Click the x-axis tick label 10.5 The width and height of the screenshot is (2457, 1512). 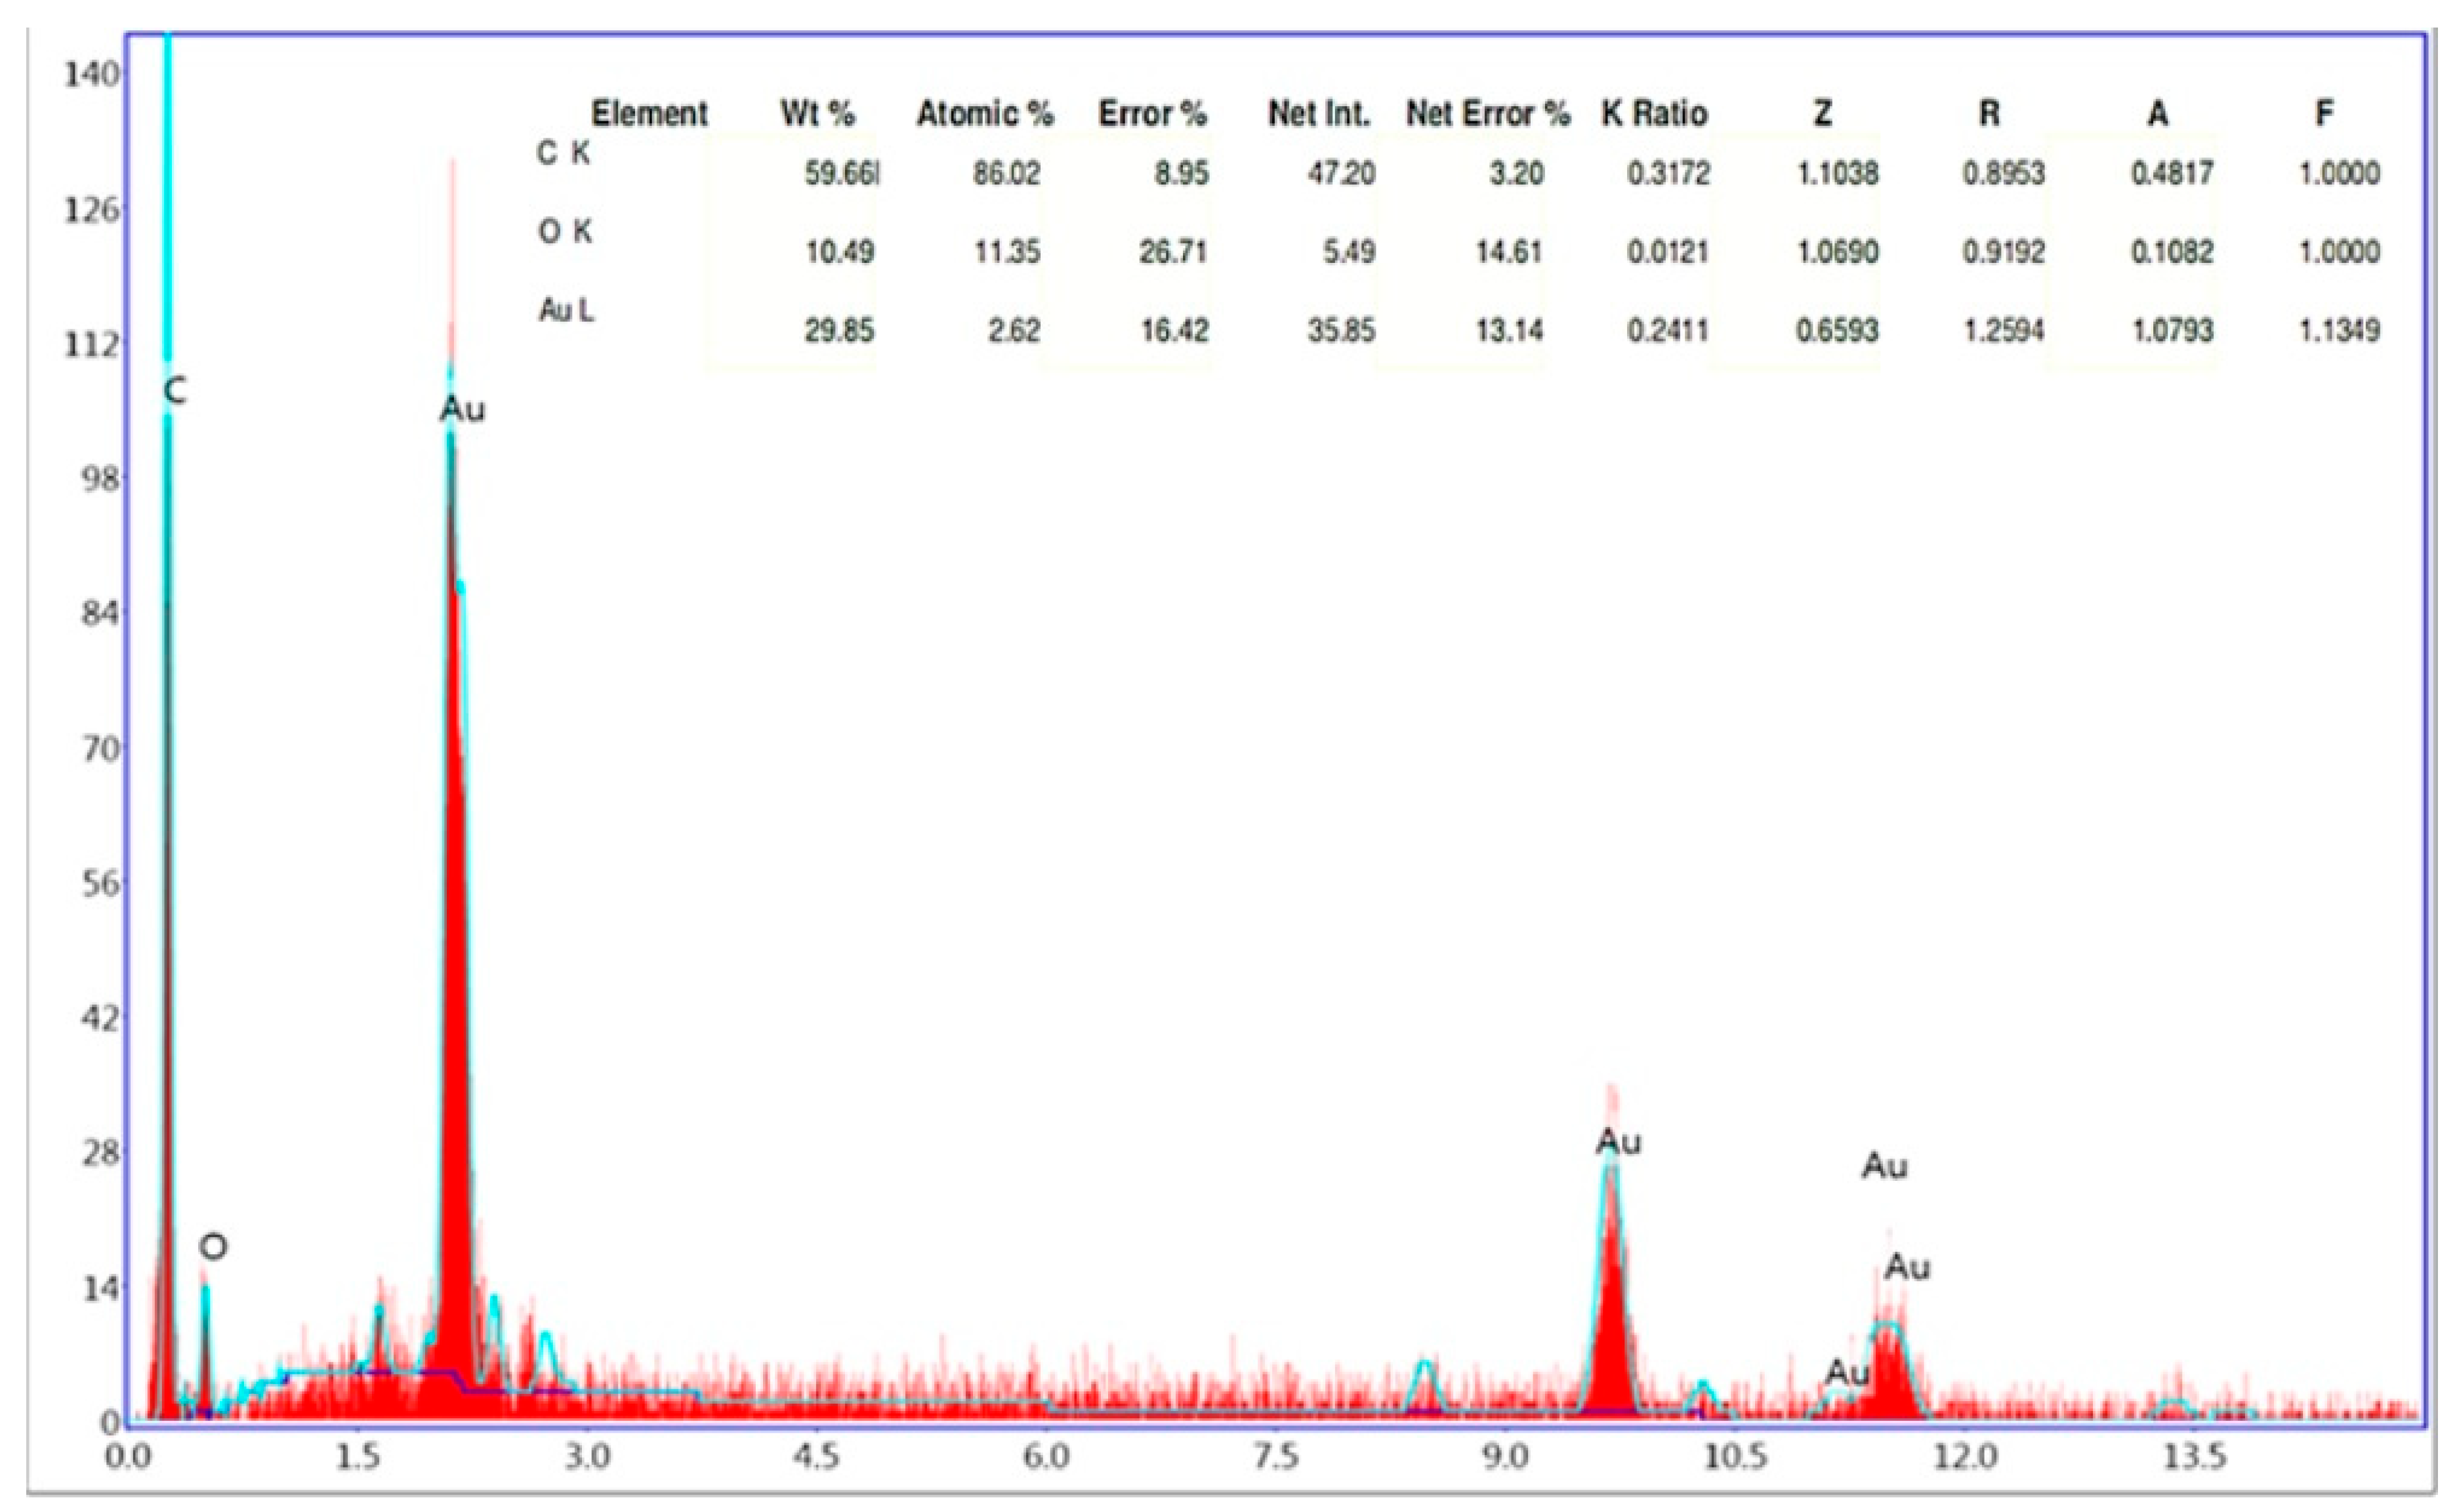(1736, 1457)
